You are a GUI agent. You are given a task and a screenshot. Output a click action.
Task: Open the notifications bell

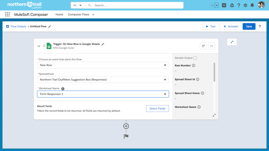pos(252,5)
